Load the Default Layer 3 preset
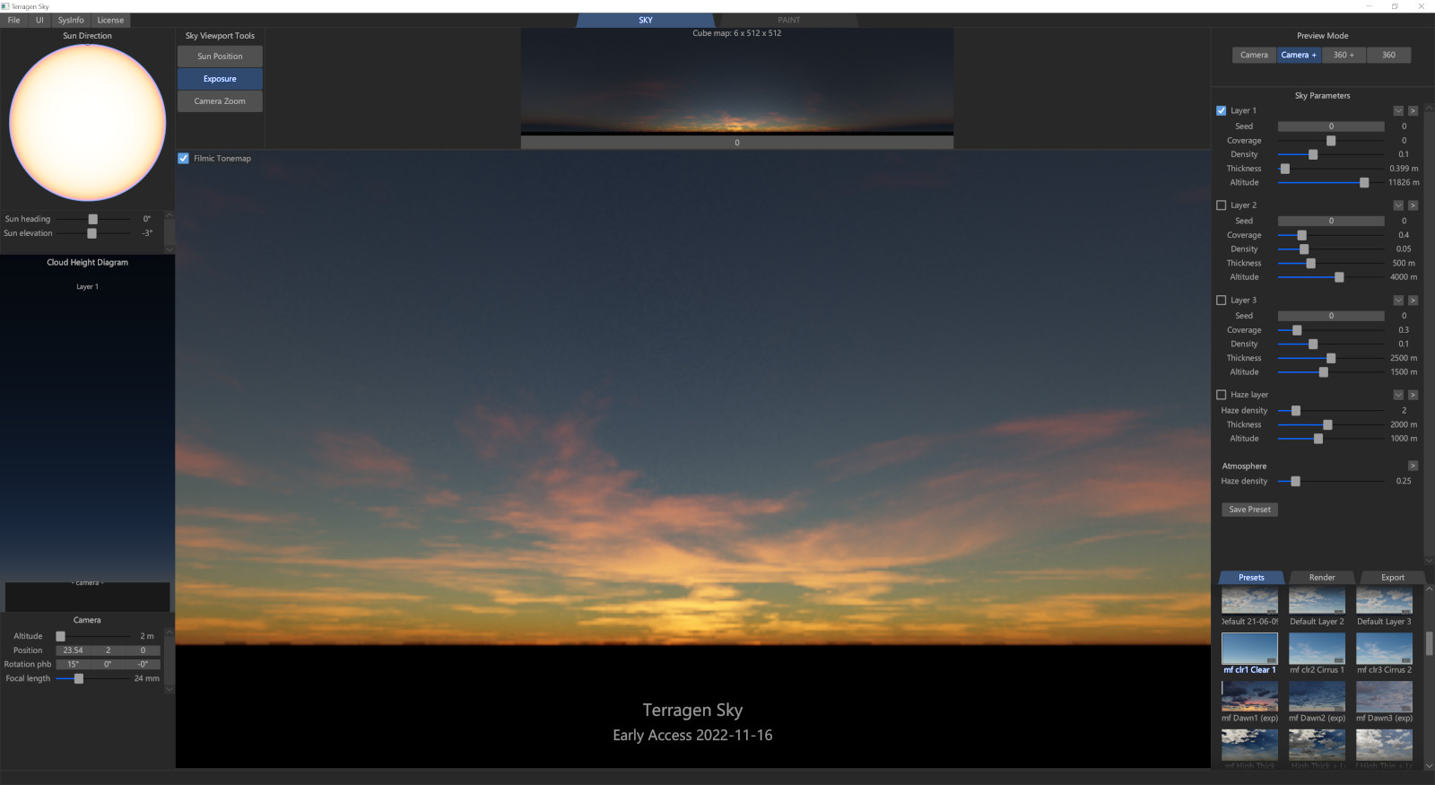This screenshot has width=1435, height=785. click(x=1384, y=601)
